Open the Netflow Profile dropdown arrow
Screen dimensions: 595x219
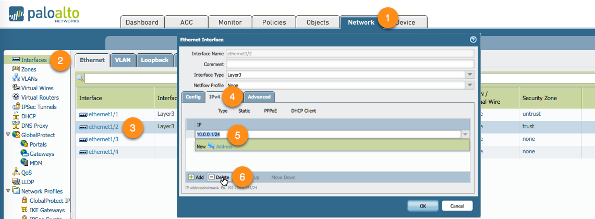pos(470,85)
